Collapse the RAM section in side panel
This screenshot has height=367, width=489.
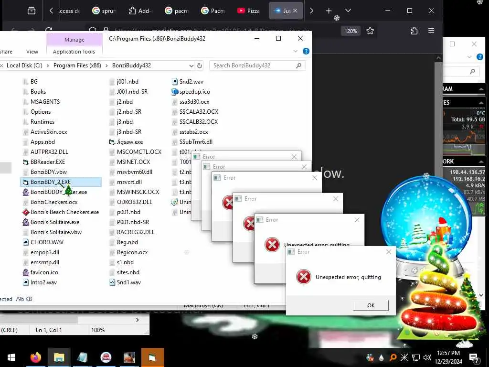coord(481,89)
